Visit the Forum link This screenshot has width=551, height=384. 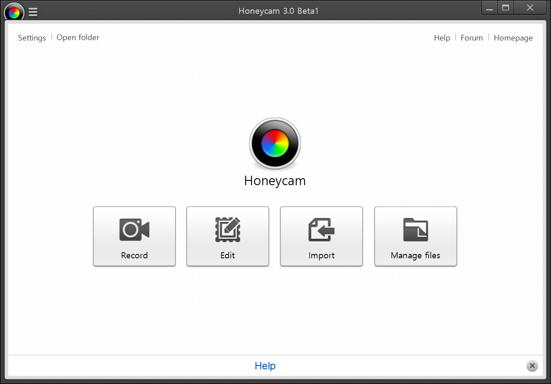[471, 38]
